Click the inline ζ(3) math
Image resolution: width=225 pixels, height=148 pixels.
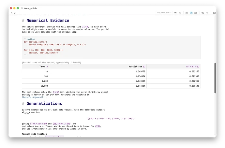[97, 126]
